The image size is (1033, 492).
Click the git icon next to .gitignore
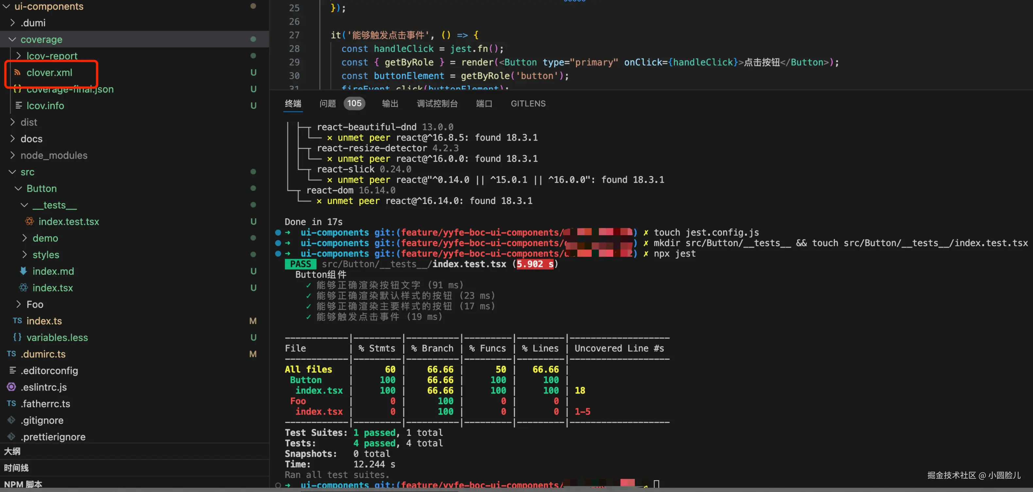tap(11, 420)
